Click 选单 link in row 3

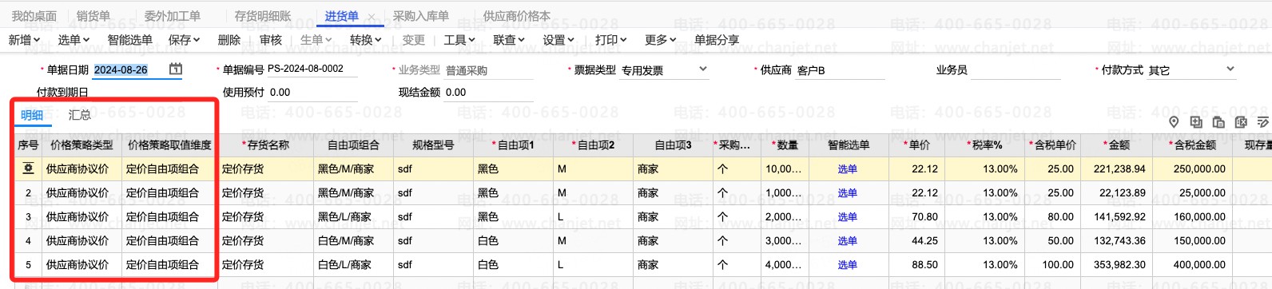click(x=847, y=217)
